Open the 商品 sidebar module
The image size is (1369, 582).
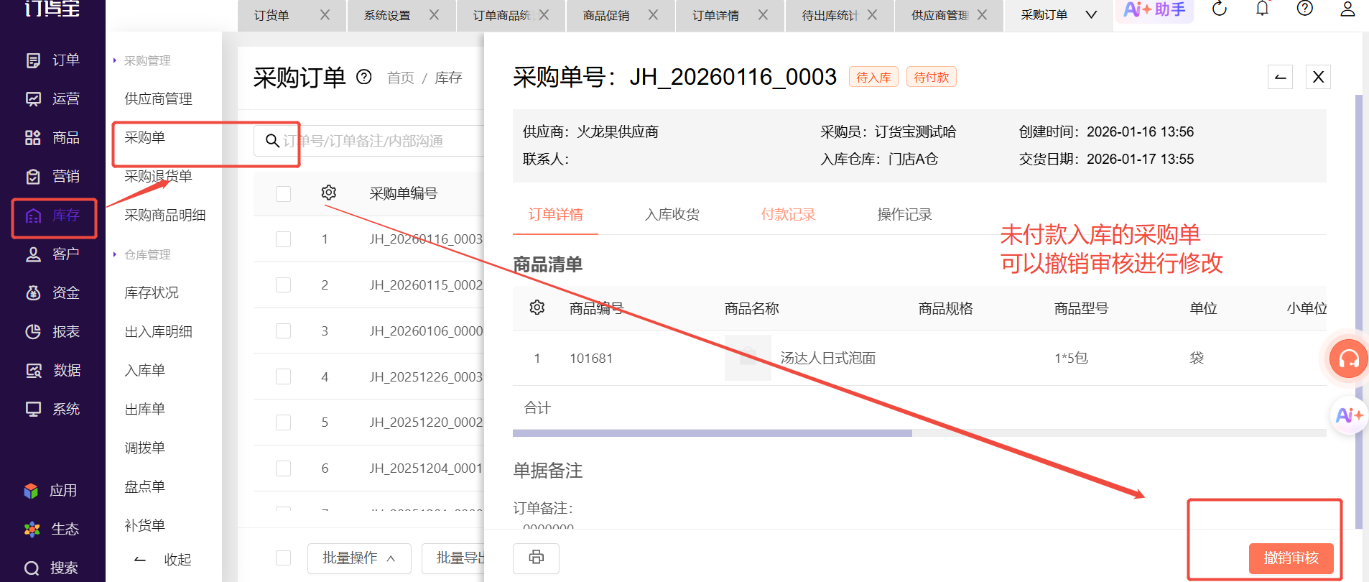click(x=52, y=138)
